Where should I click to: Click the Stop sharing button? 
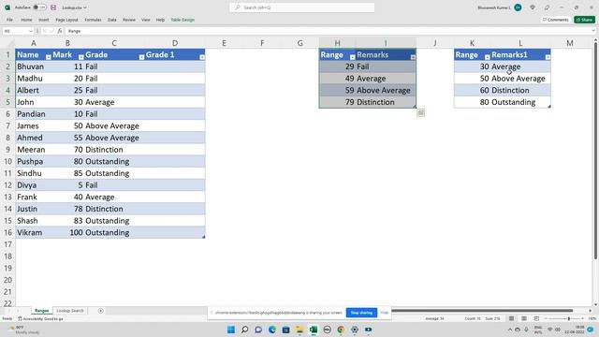pos(361,313)
